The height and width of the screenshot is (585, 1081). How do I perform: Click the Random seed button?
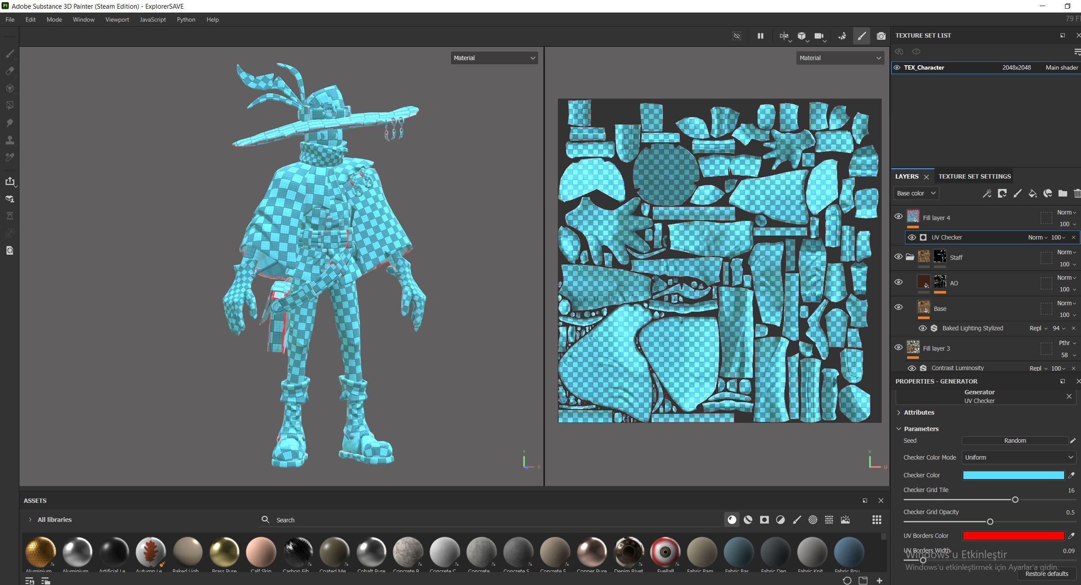coord(1014,441)
